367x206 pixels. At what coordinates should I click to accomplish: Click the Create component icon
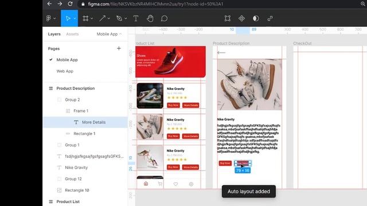241,18
